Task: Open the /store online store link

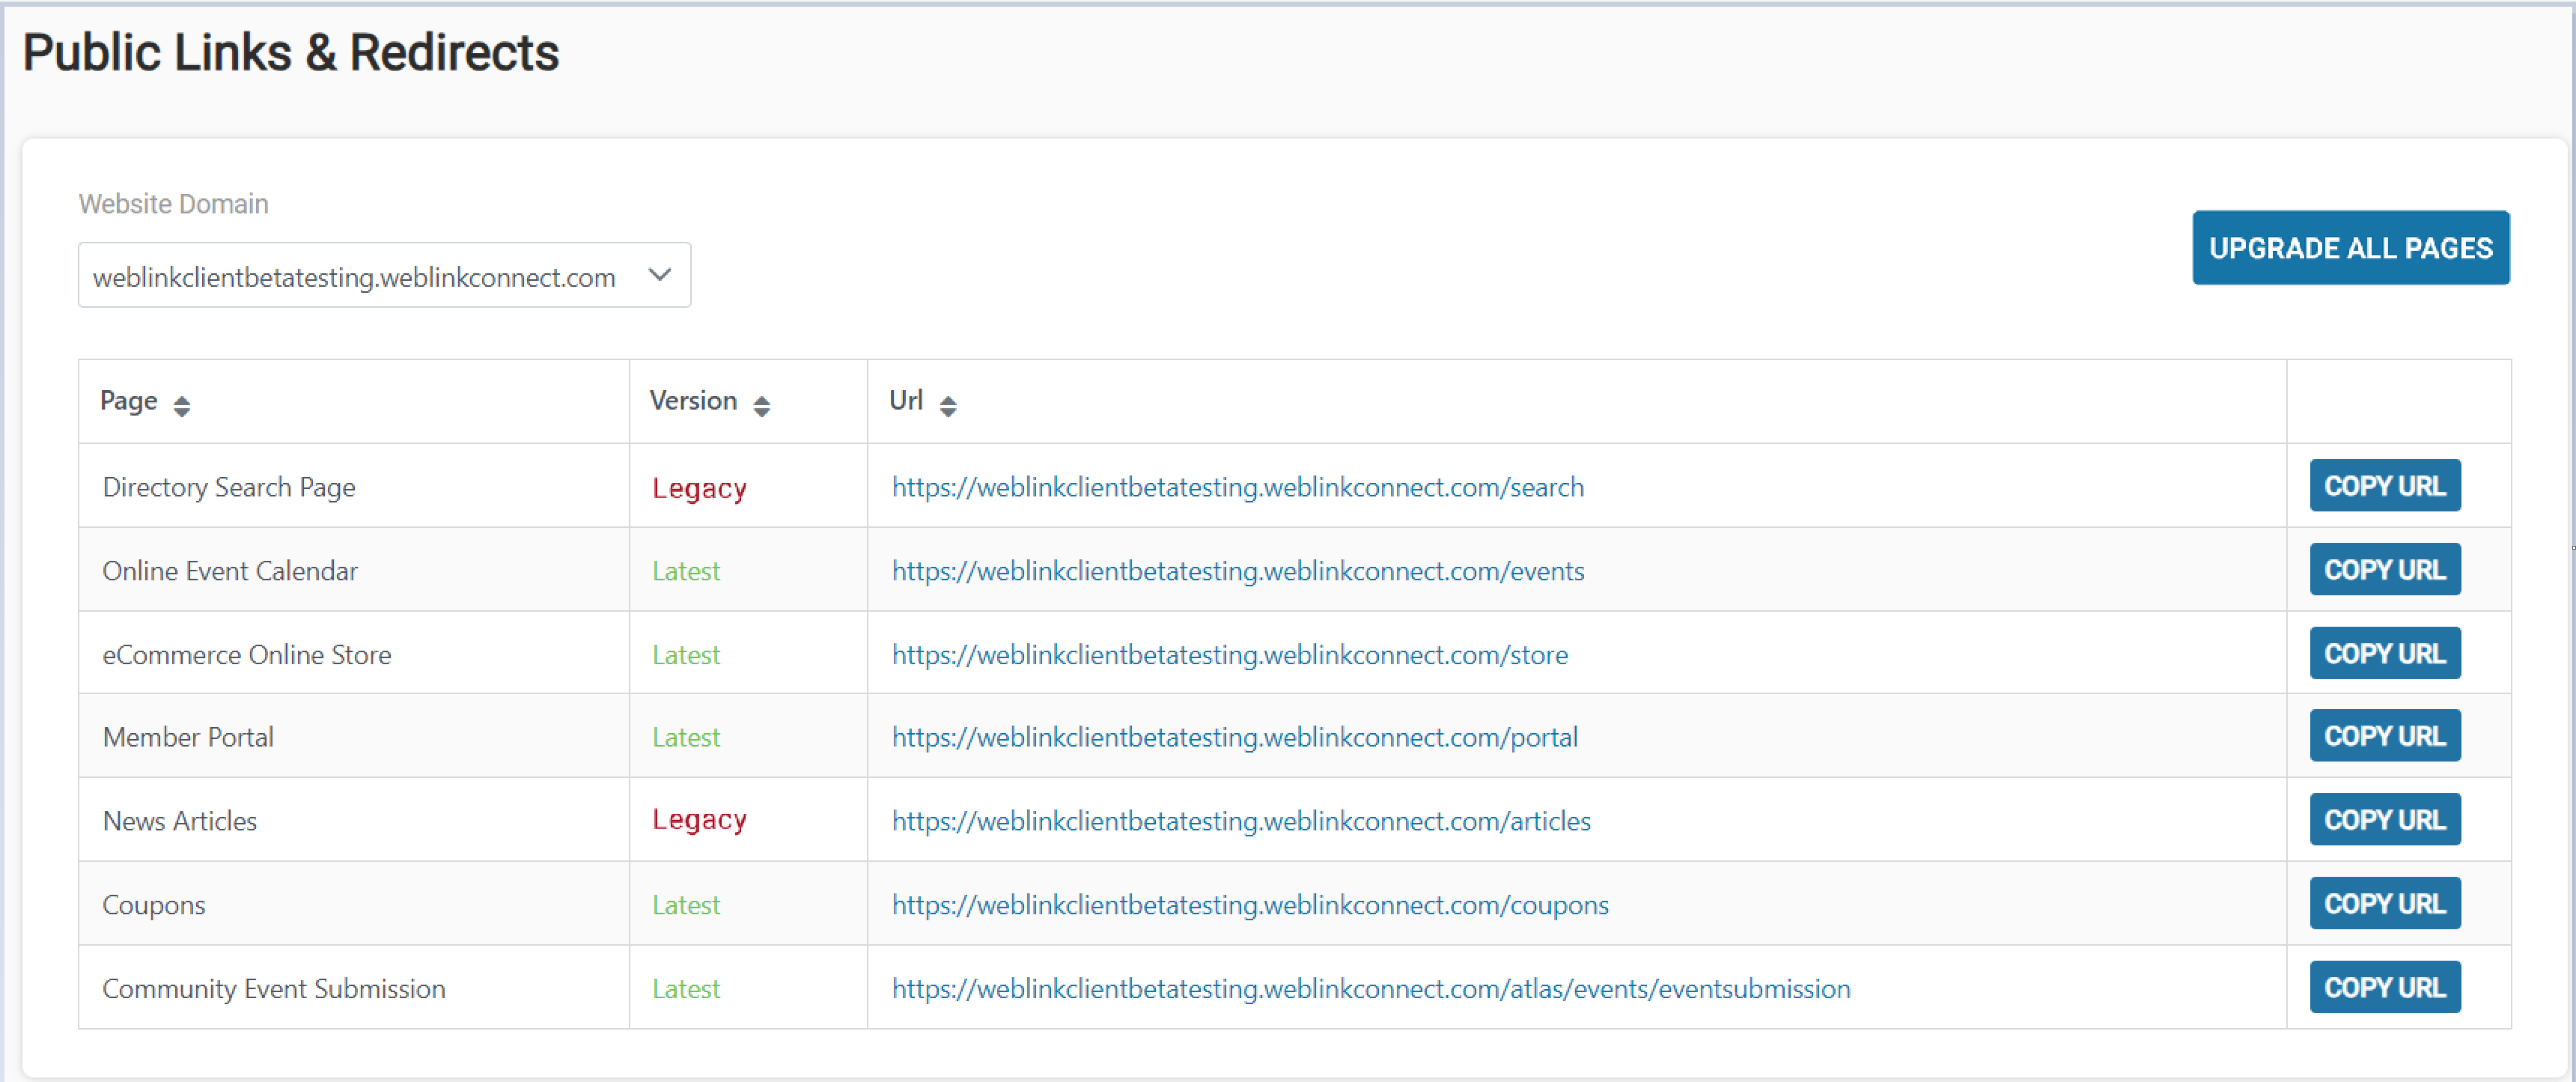Action: pyautogui.click(x=1229, y=655)
